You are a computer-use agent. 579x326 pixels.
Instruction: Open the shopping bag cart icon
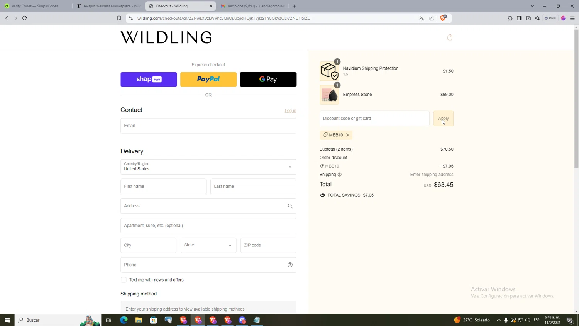450,37
